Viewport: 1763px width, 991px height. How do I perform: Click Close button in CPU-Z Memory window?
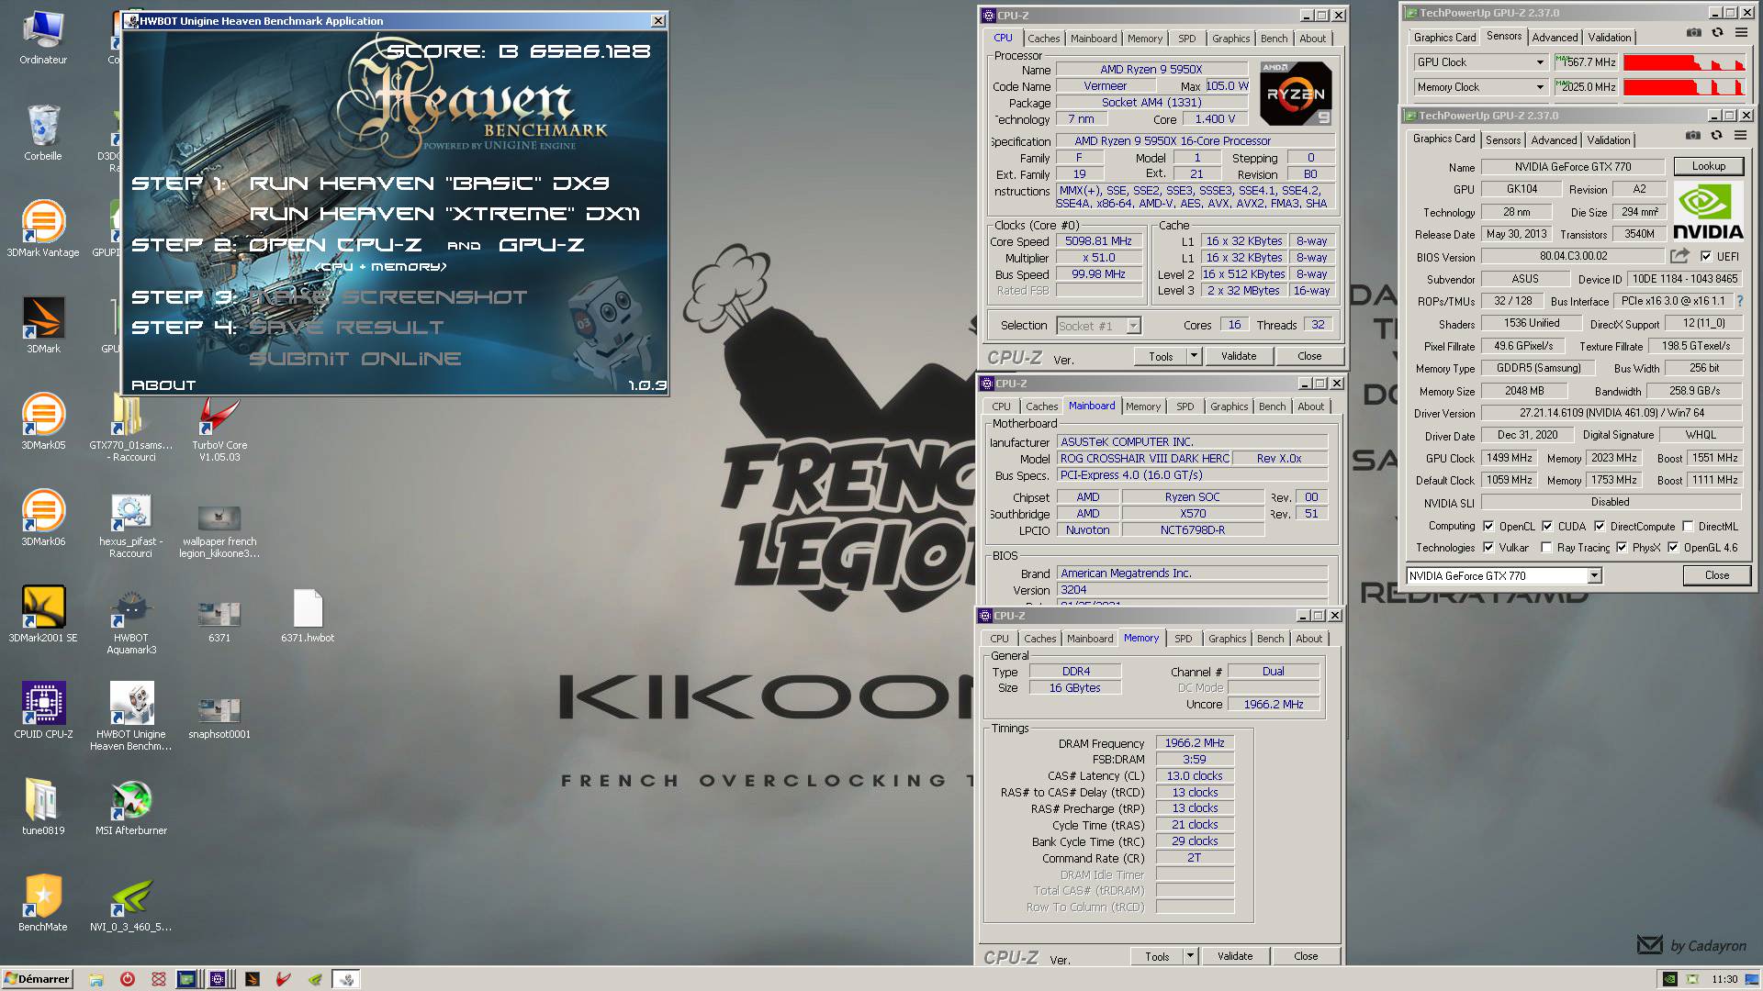(1306, 956)
